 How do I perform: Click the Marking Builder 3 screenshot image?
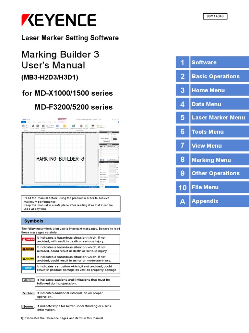coord(70,153)
